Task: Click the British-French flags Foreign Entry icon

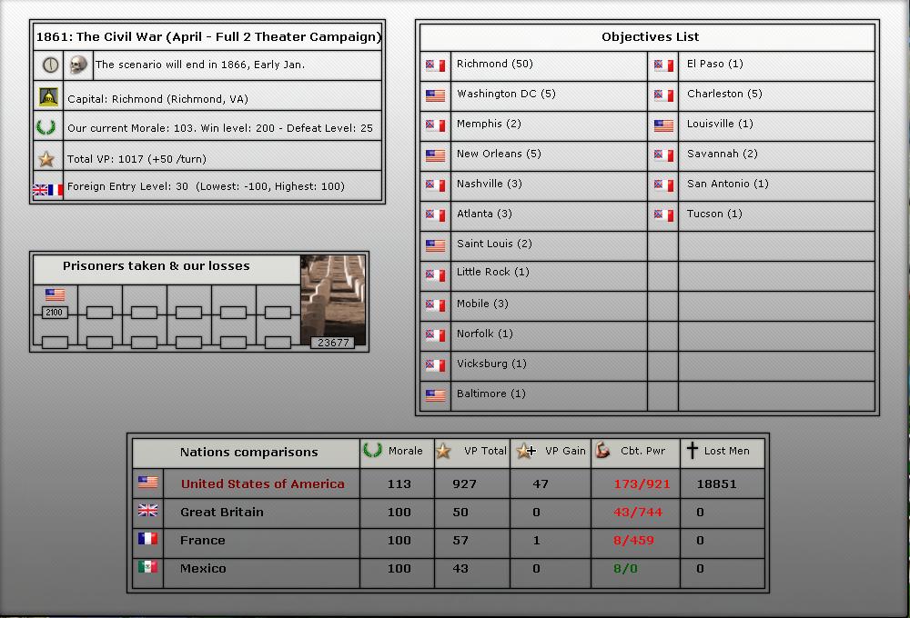Action: 47,189
